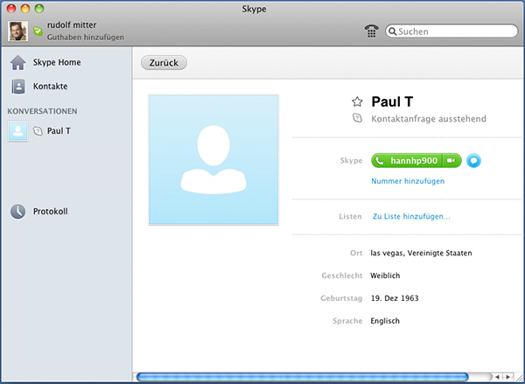Click Nummer hinzufügen link
Viewport: 525px width, 384px height.
[x=408, y=181]
